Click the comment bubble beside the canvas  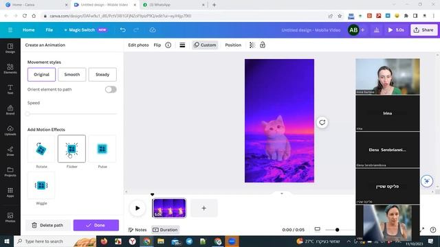tap(322, 122)
